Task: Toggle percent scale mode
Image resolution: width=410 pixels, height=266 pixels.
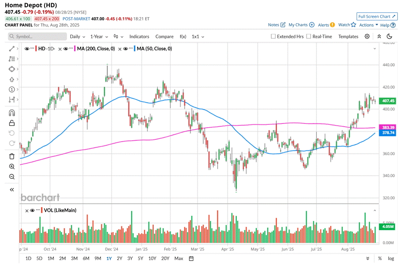Action: (380, 259)
